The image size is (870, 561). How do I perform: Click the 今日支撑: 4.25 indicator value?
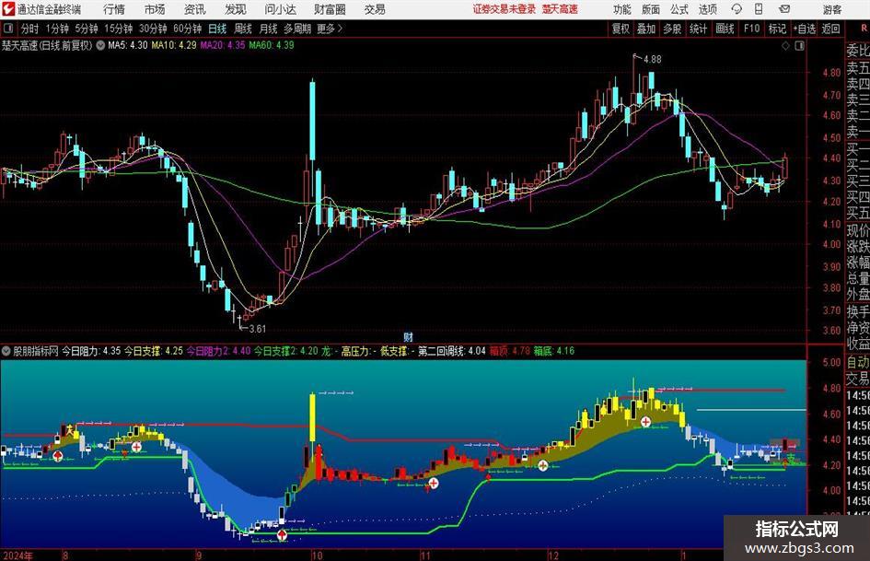153,351
